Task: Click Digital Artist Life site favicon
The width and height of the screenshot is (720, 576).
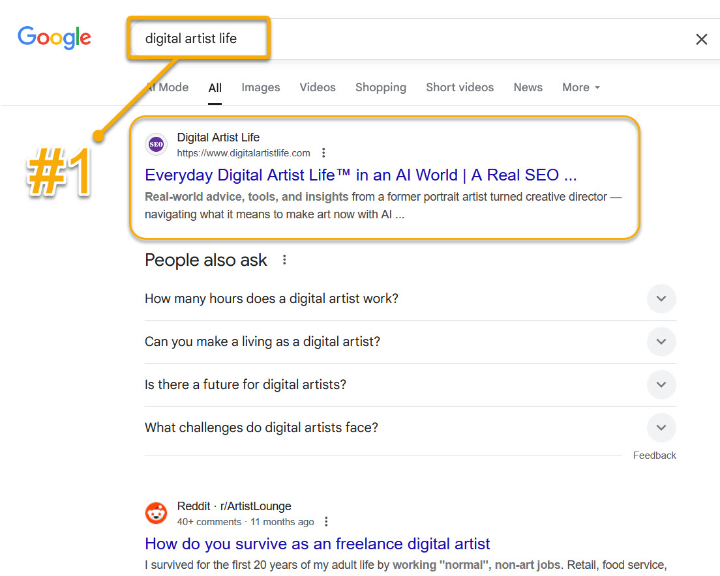Action: (x=157, y=144)
